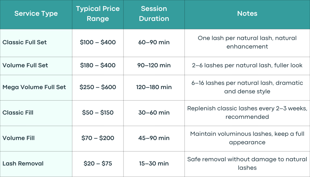Click the $20 – $75 price cell

pyautogui.click(x=98, y=164)
